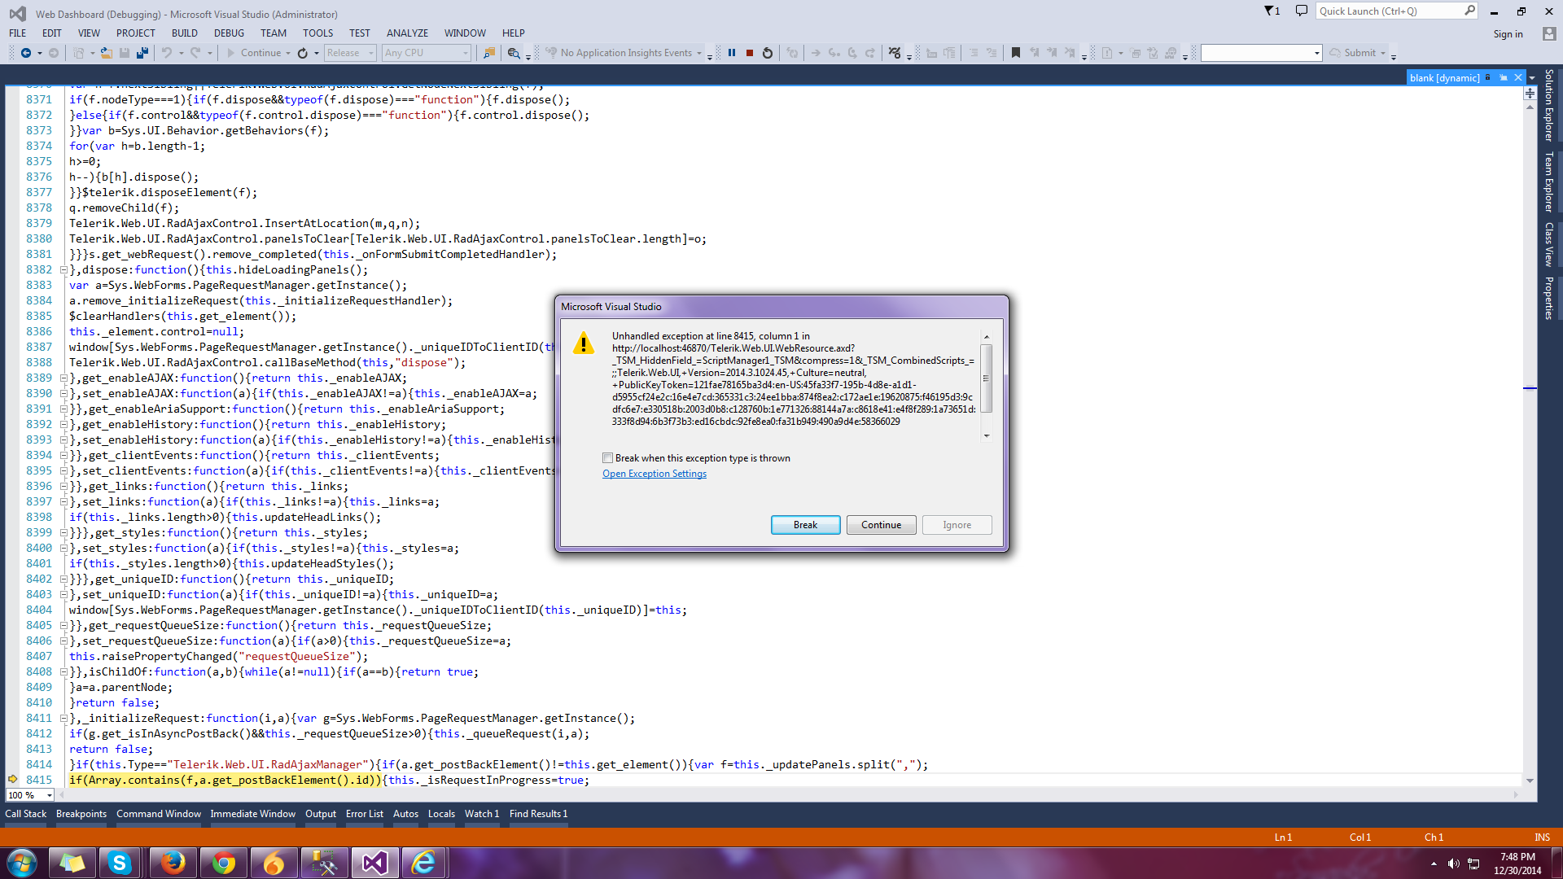Expand the editor zoom percentage dropdown
Screen dimensions: 1563x879
pos(49,795)
